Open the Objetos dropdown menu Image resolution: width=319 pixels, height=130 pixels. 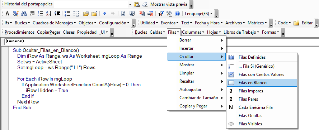click(88, 23)
